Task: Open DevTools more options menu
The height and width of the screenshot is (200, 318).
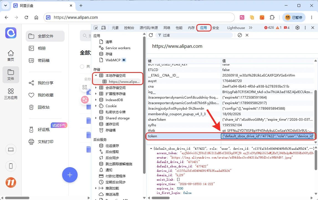Action: 305,28
